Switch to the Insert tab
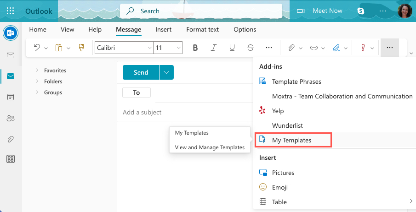 click(164, 29)
